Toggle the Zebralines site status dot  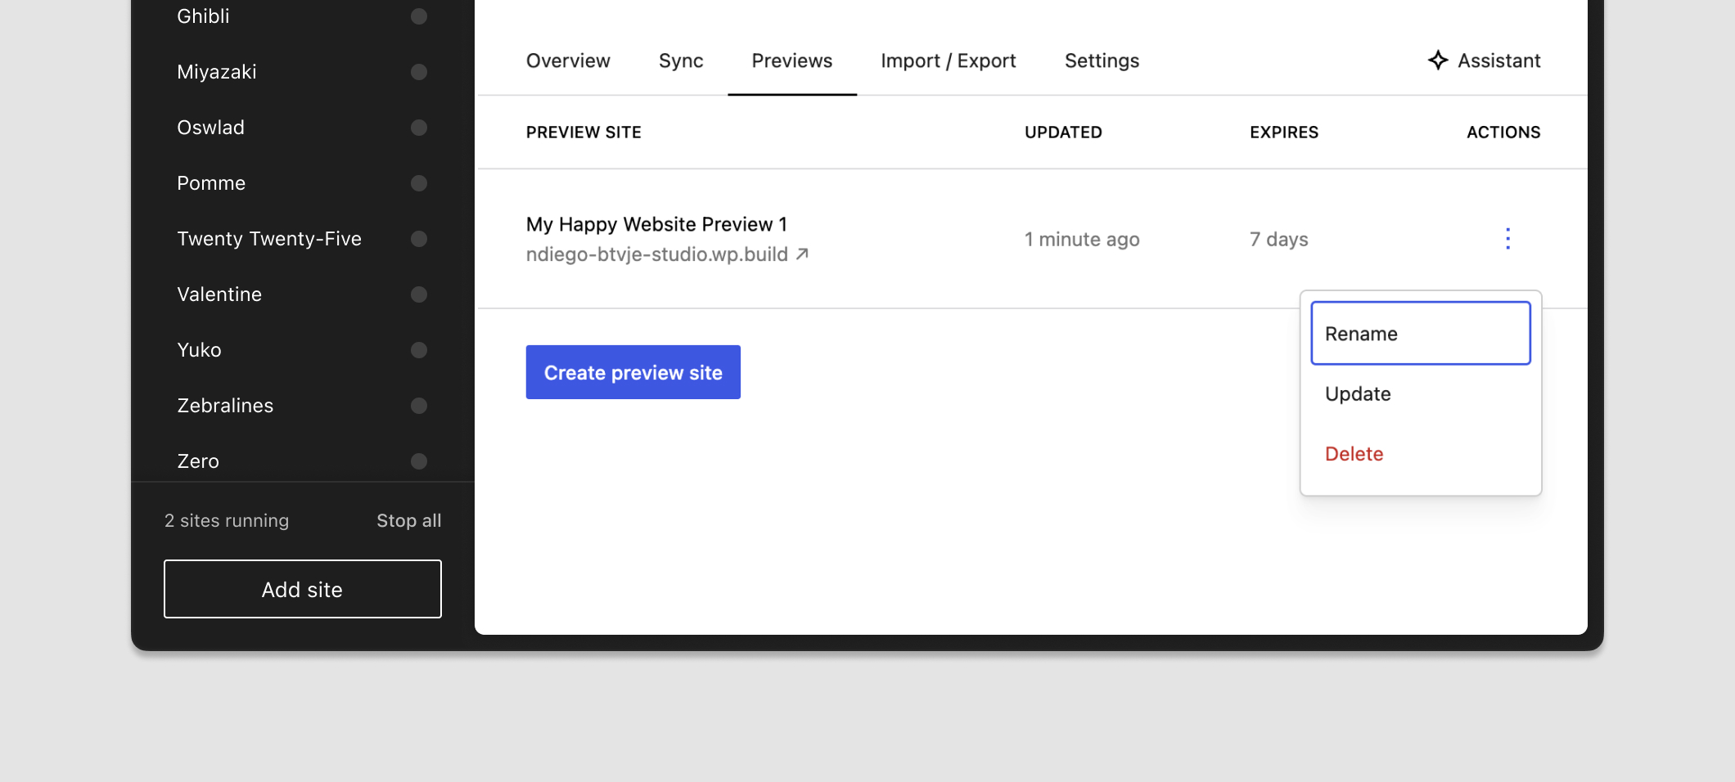419,406
